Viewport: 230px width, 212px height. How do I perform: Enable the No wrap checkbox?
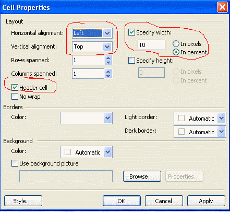pyautogui.click(x=15, y=97)
